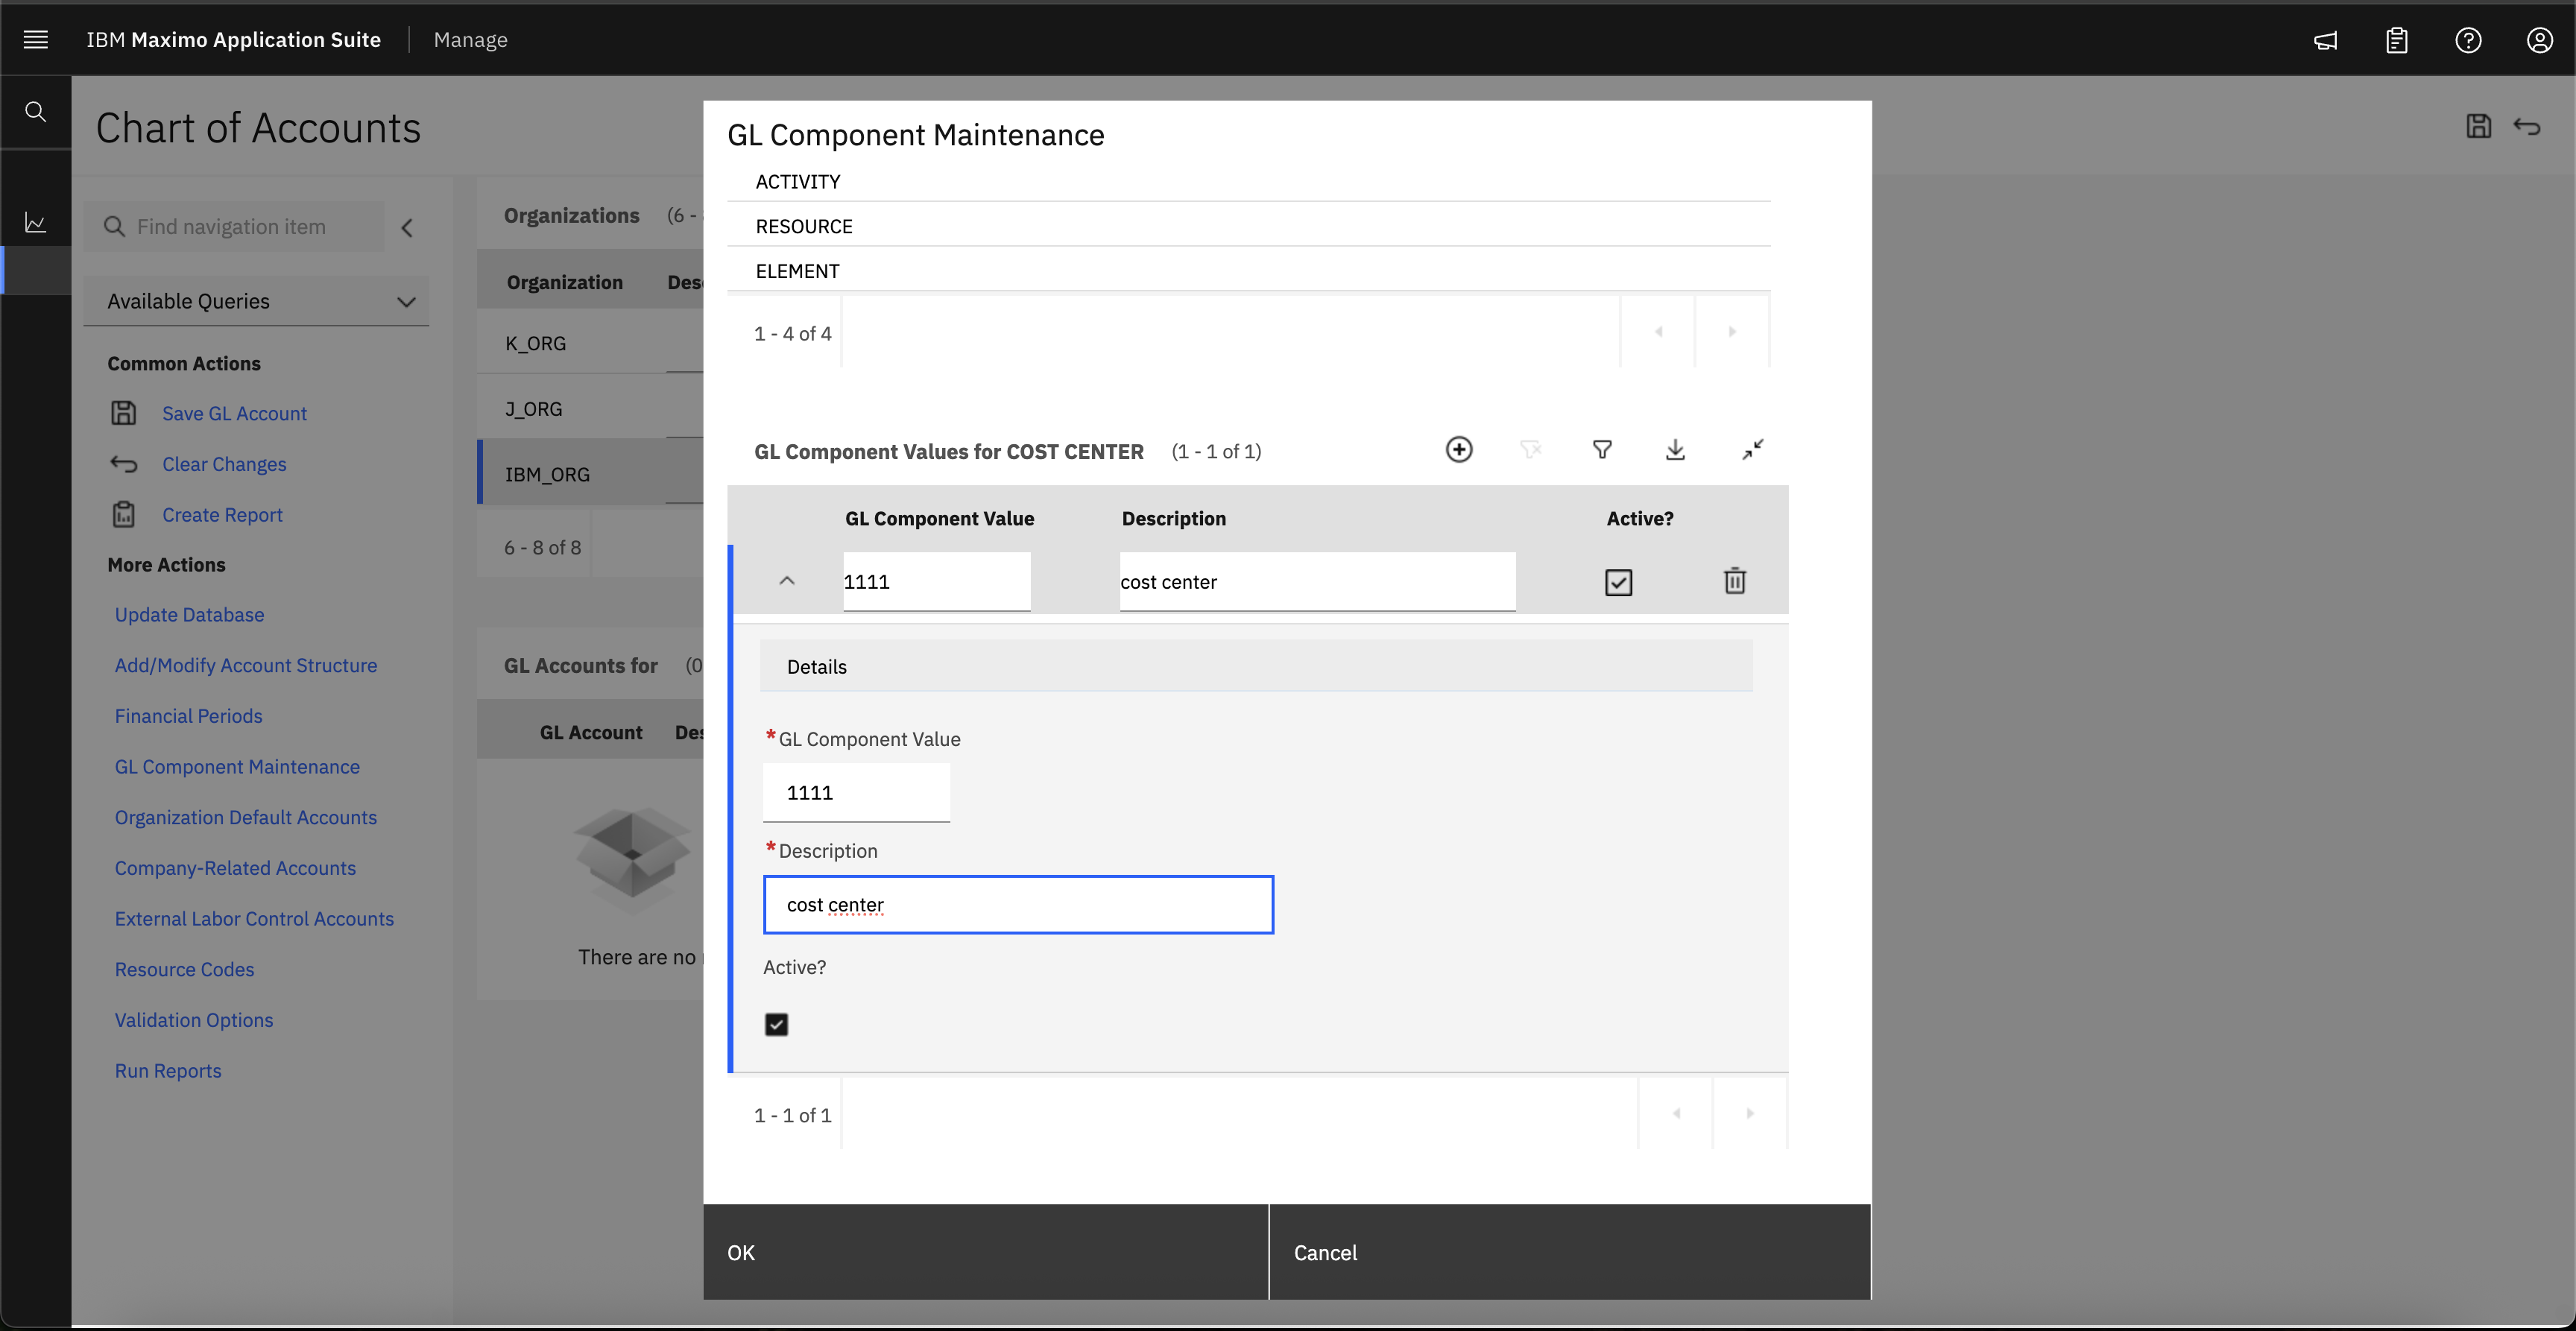Click the Run Reports link
This screenshot has width=2576, height=1331.
168,1070
